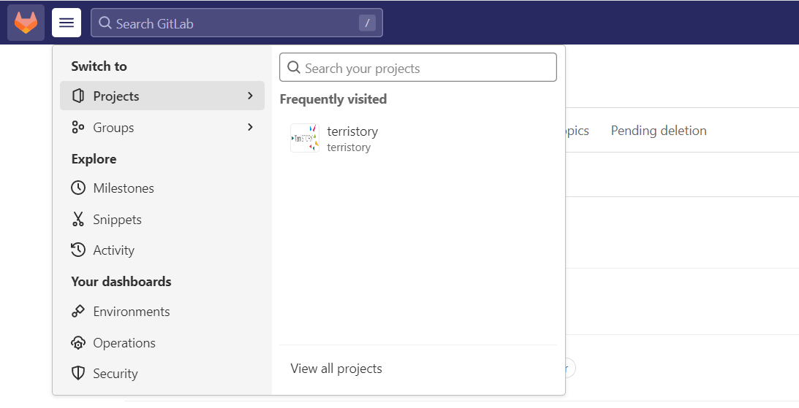
Task: Click the Security shield icon
Action: pyautogui.click(x=78, y=374)
